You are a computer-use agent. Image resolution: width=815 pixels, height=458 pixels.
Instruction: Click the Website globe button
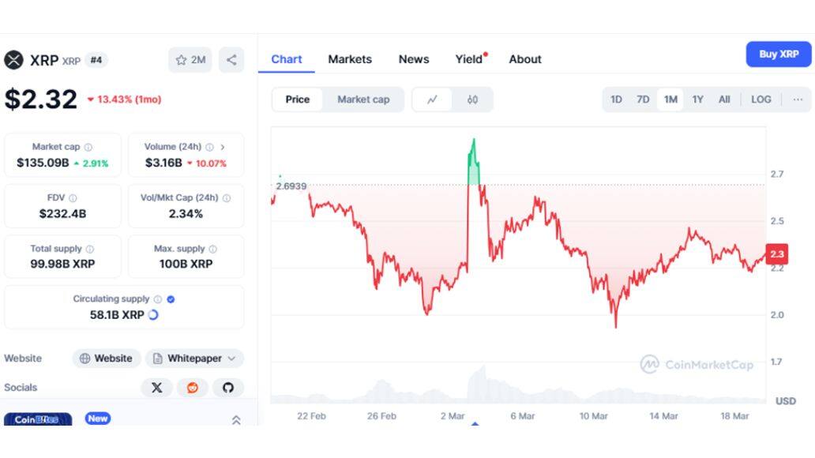point(106,358)
